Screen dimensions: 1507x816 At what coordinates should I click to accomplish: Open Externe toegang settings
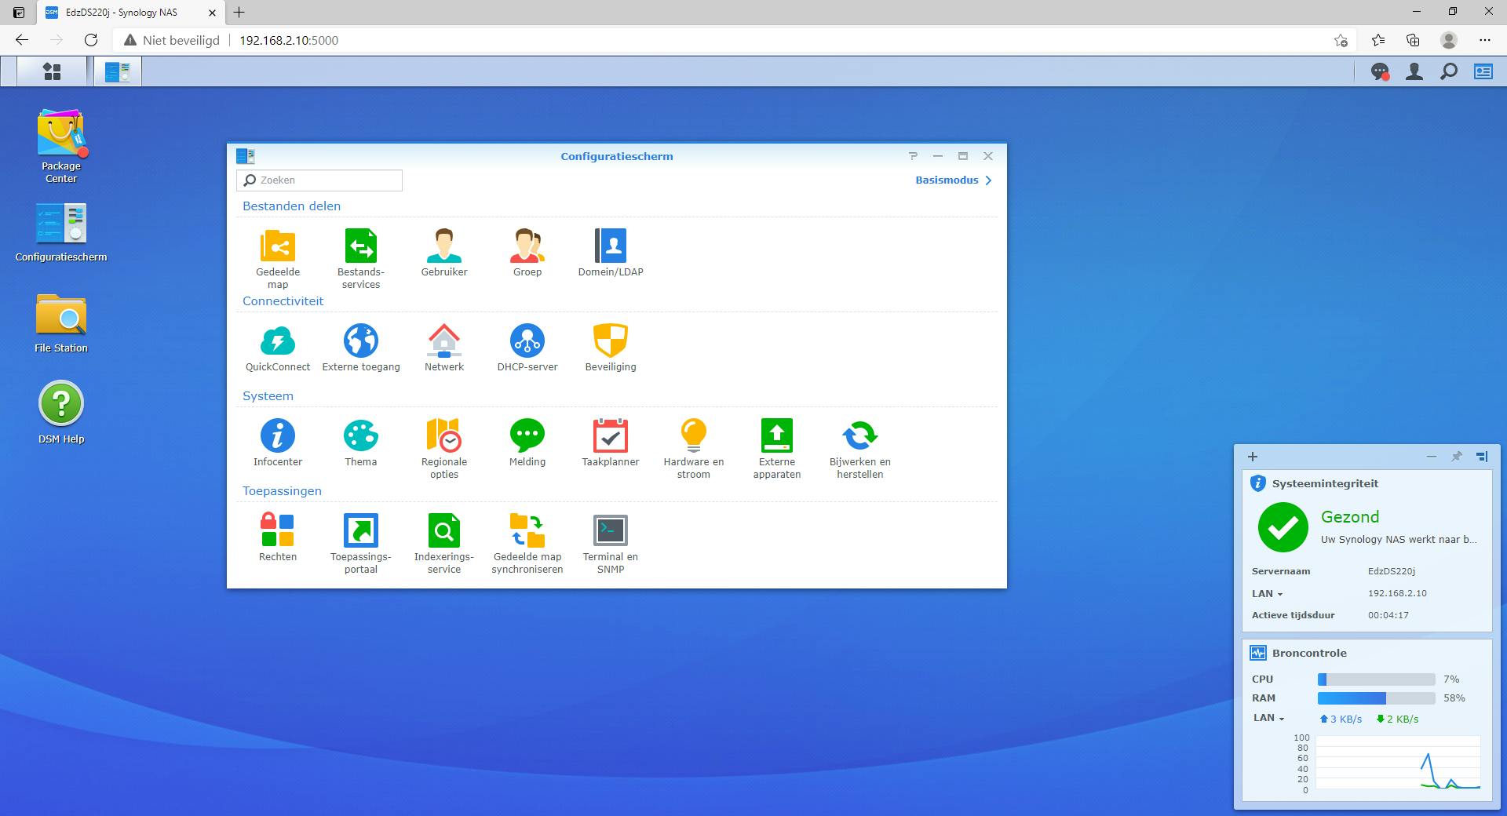click(361, 348)
